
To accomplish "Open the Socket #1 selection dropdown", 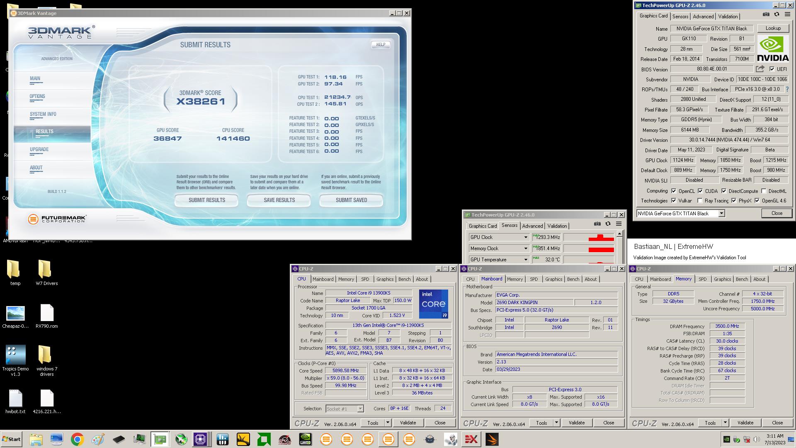I will [x=360, y=409].
